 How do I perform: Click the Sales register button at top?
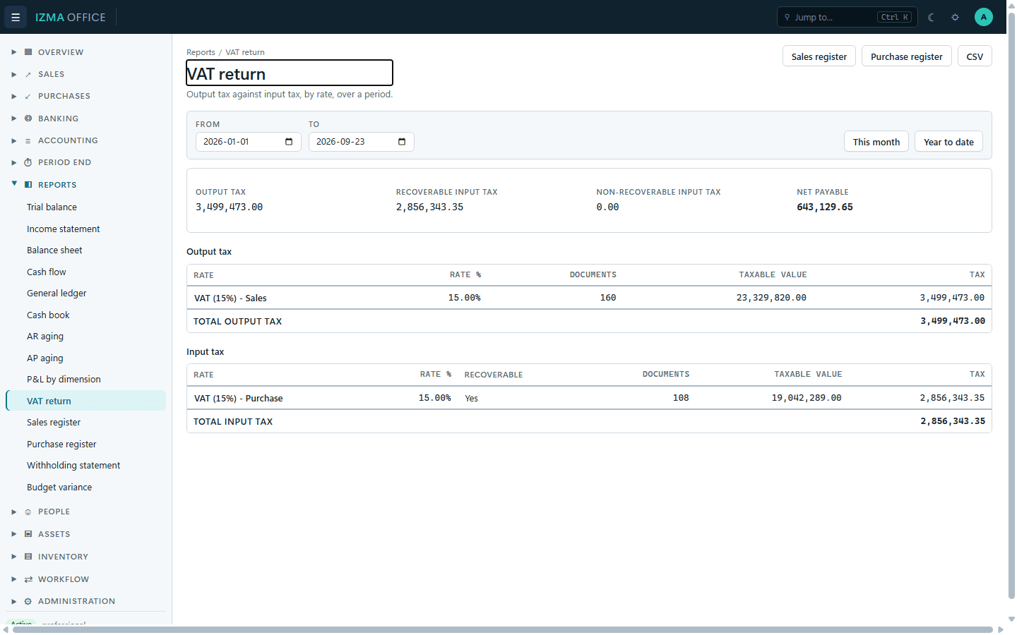819,56
